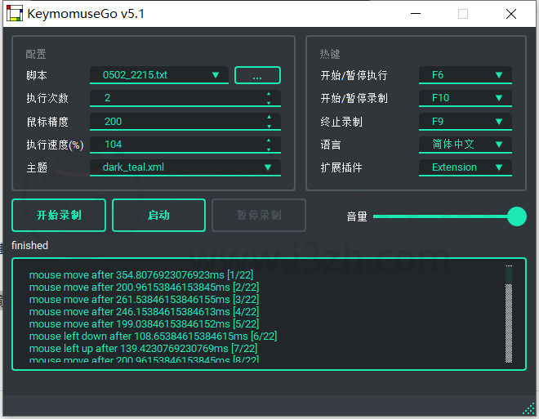Click the 启动 launch button

point(158,215)
